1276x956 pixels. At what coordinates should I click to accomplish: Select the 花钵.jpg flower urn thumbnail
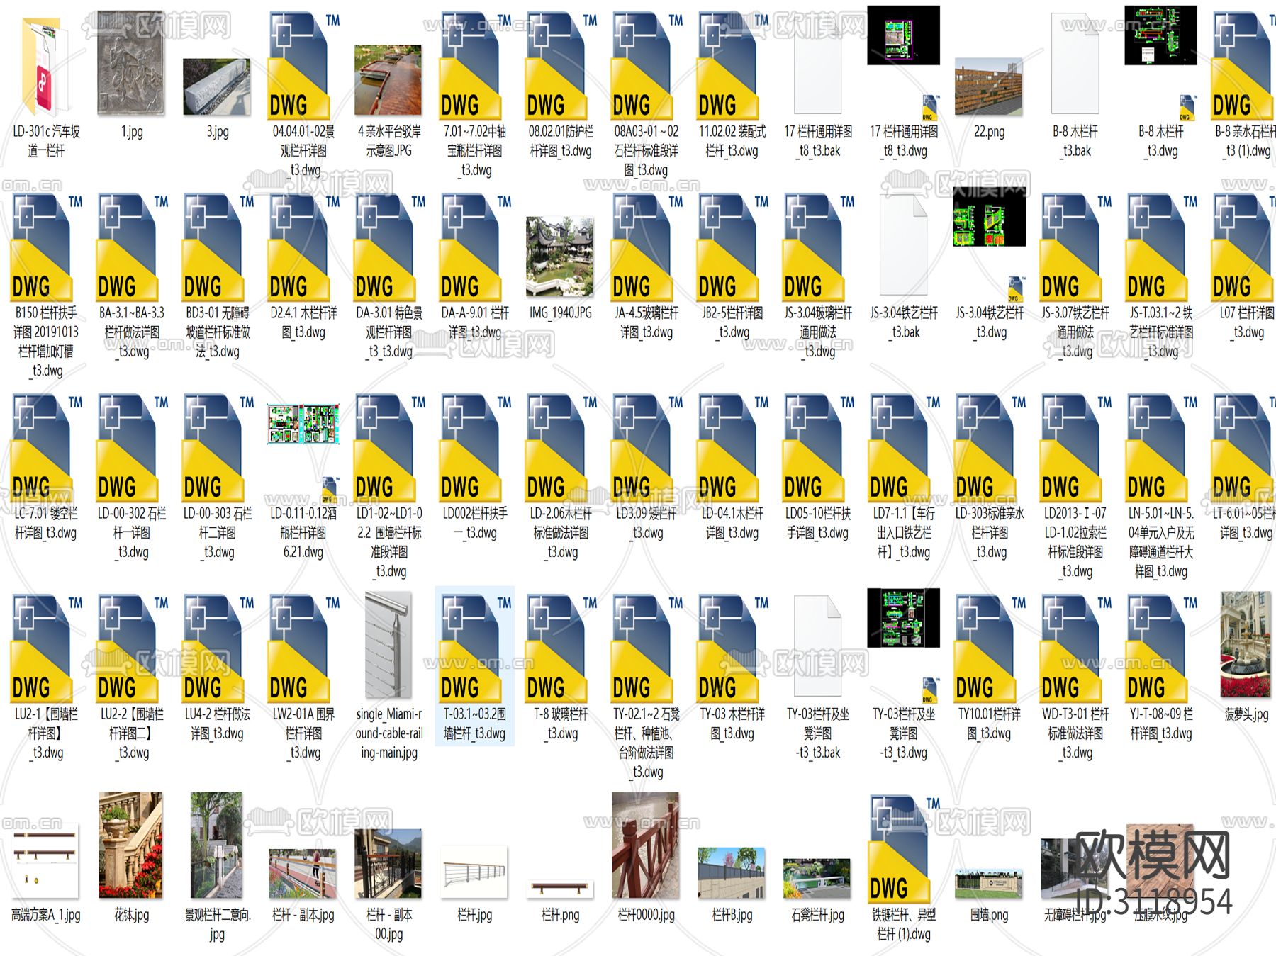[131, 845]
